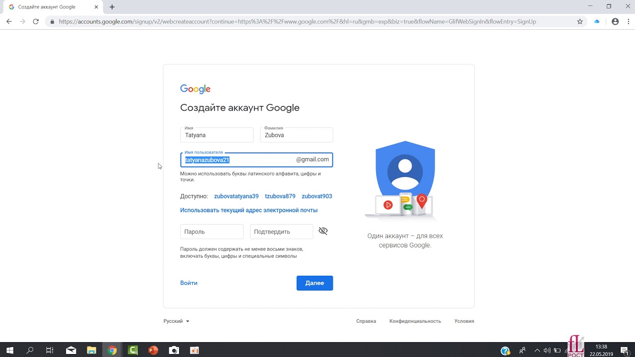Open the Конфиденциальность footer link
This screenshot has height=357, width=635.
click(x=415, y=321)
